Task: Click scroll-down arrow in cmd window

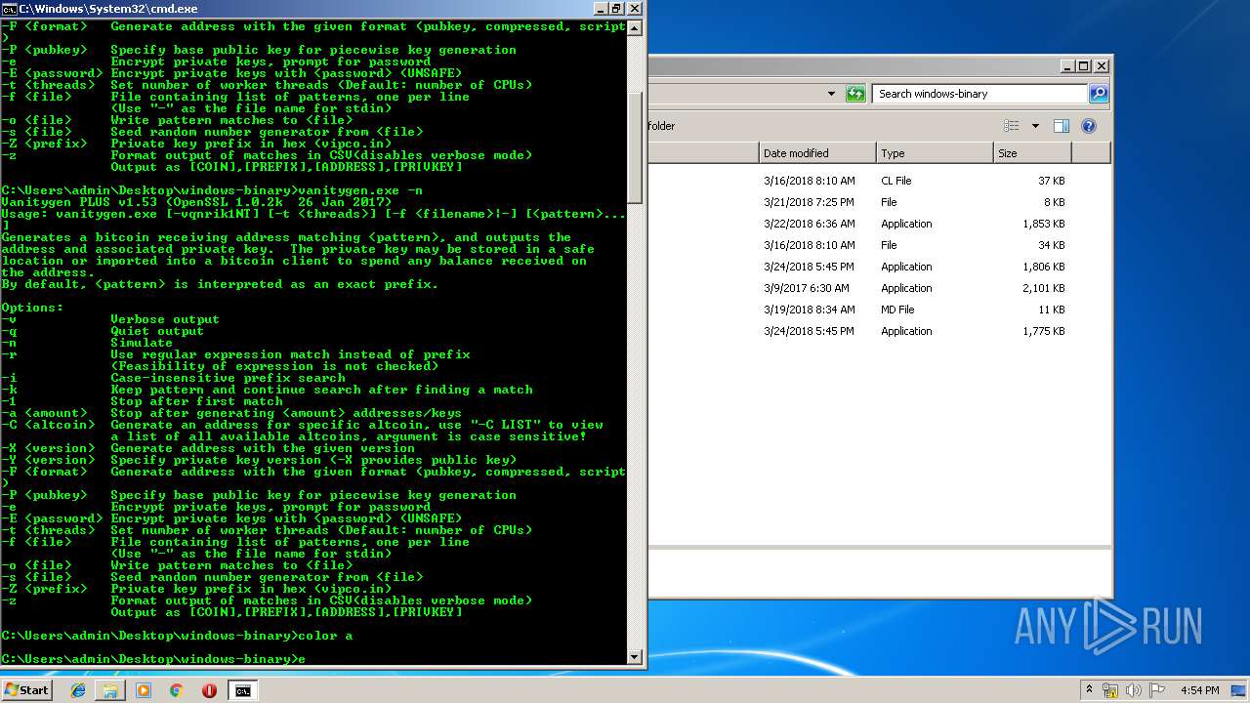Action: 635,657
